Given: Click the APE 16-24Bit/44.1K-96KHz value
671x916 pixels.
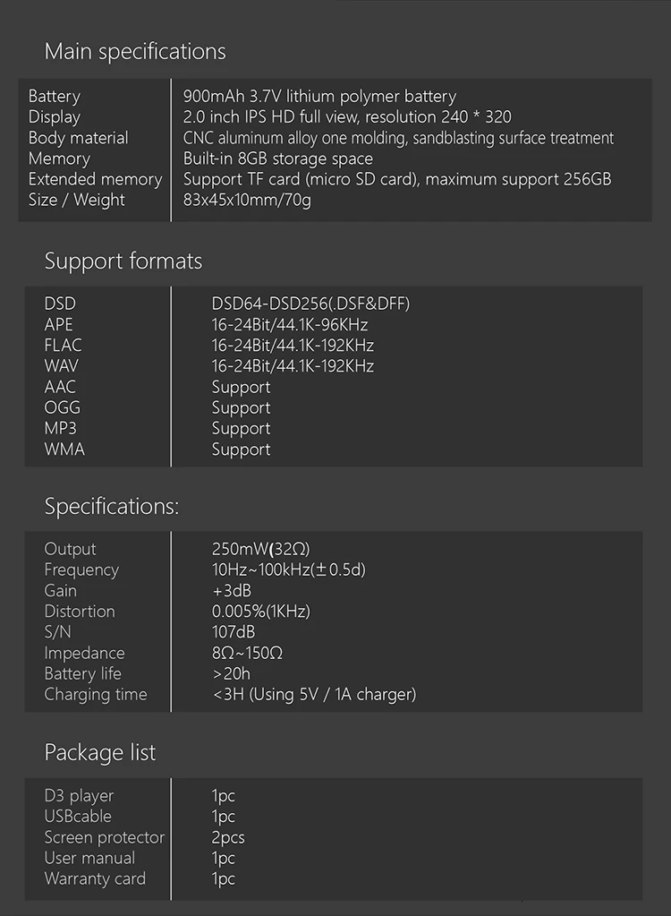Looking at the screenshot, I should (x=289, y=325).
